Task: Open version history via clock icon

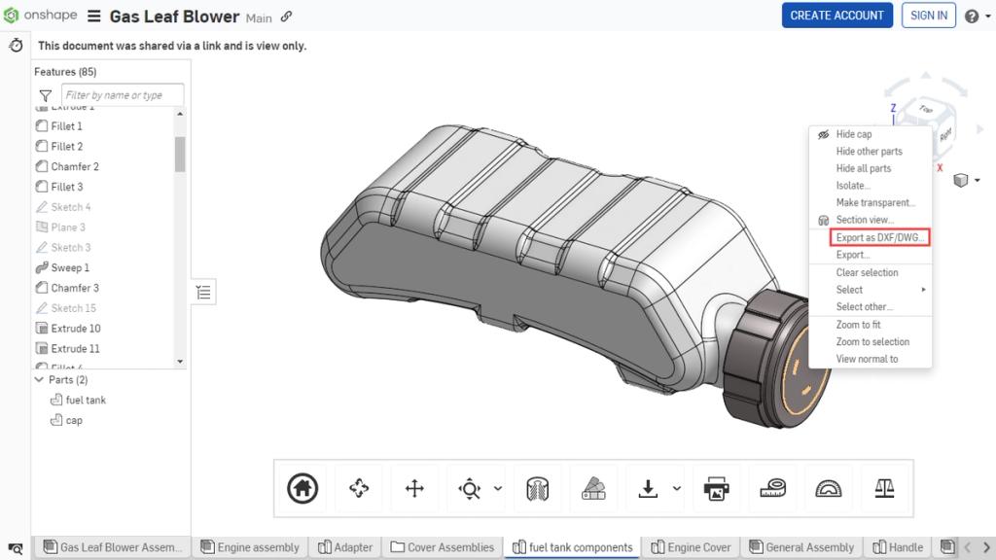Action: pos(14,46)
